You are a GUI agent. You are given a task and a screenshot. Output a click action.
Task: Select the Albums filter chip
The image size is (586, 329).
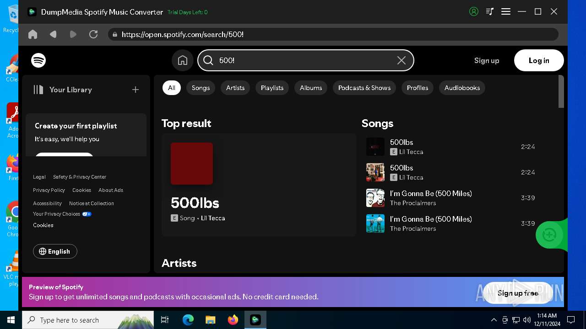point(311,88)
